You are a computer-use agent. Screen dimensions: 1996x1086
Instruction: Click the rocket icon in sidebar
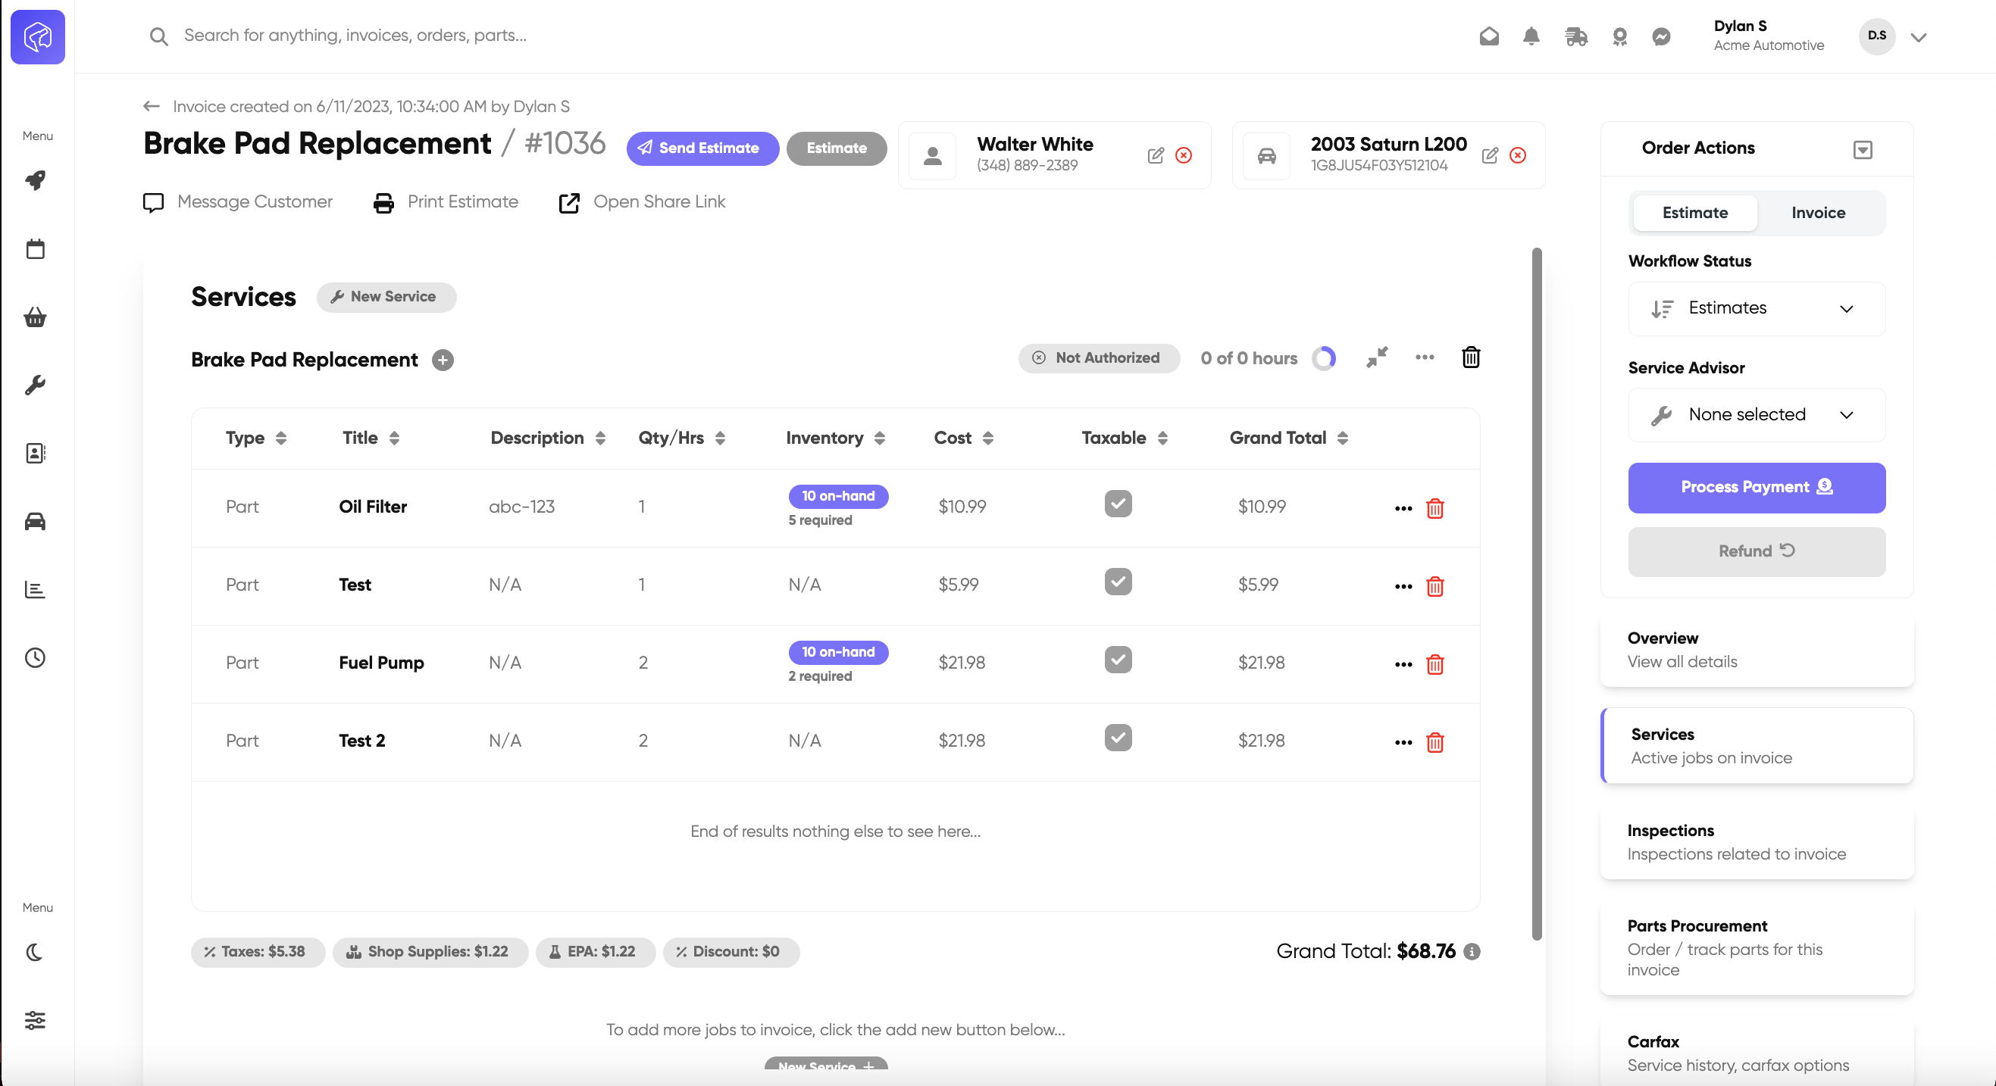tap(36, 179)
